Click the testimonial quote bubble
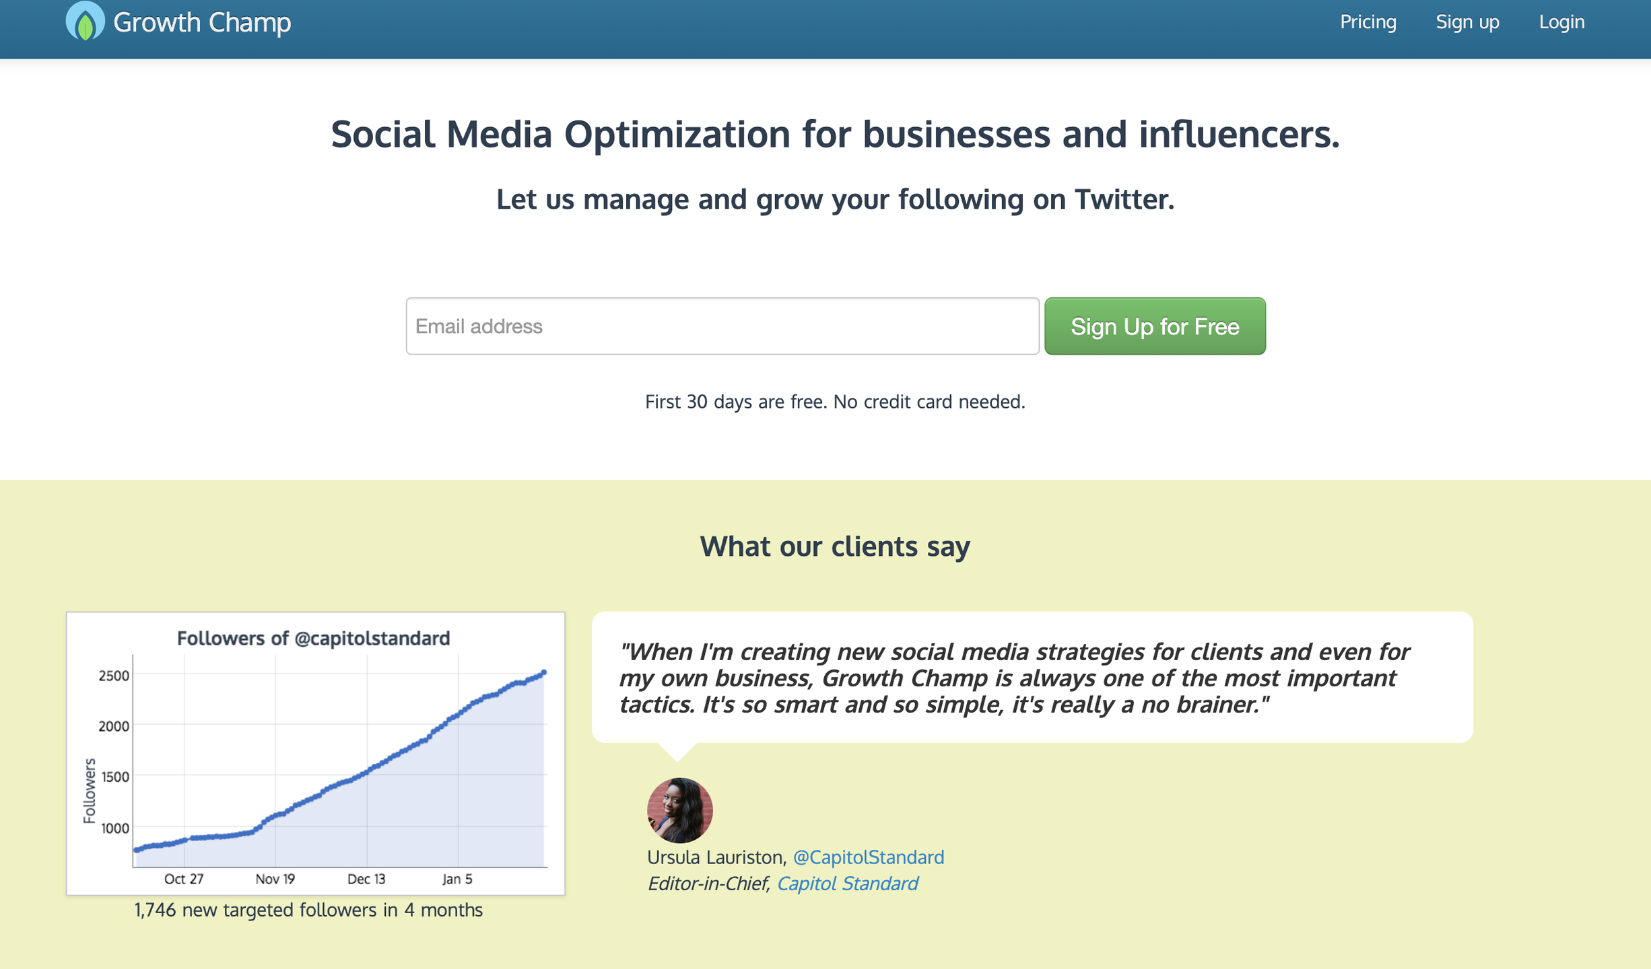 1032,677
